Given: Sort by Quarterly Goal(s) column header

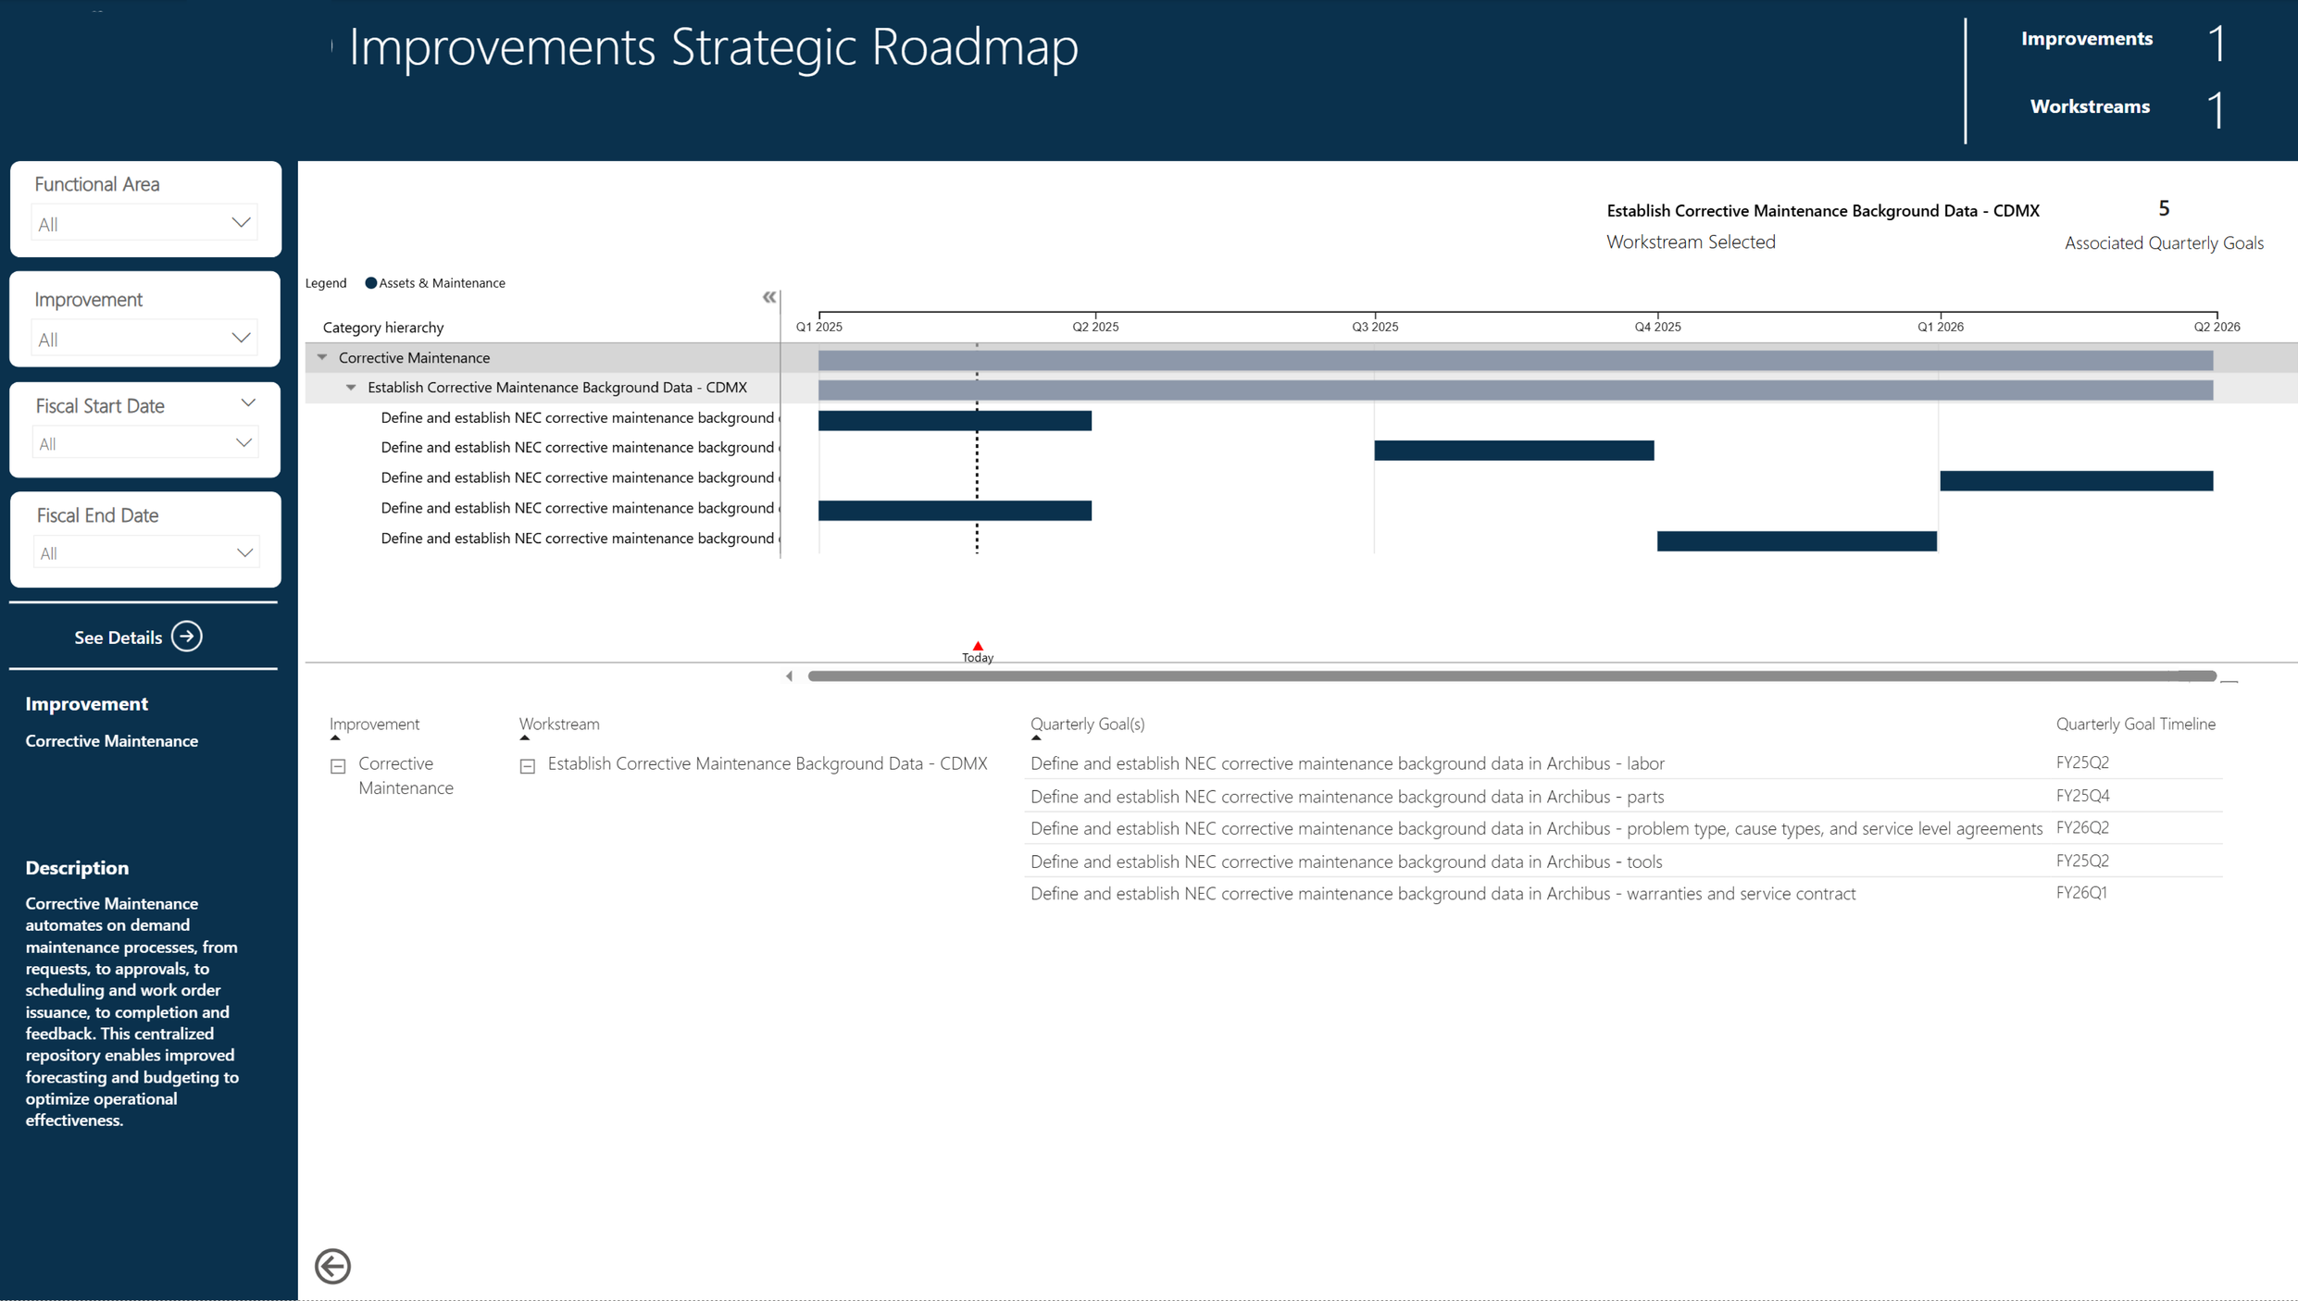Looking at the screenshot, I should coord(1087,724).
